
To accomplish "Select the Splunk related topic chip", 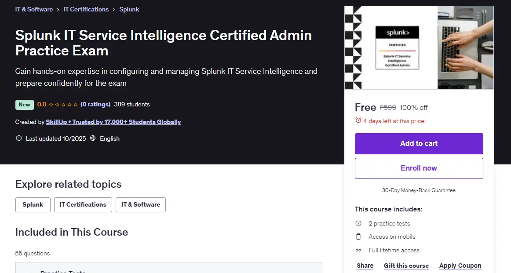I will [33, 204].
